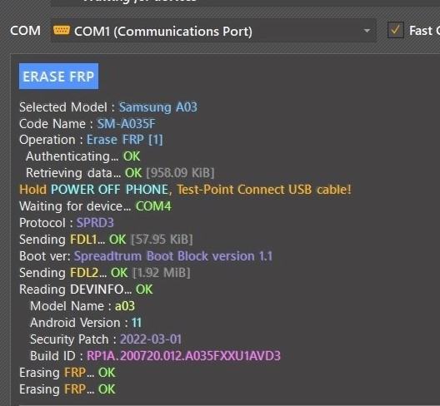
Task: Click the Test-Point Connect USB cable warning
Action: [x=264, y=190]
